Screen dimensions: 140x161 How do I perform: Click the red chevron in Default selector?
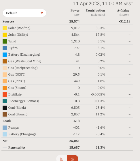point(42,13)
